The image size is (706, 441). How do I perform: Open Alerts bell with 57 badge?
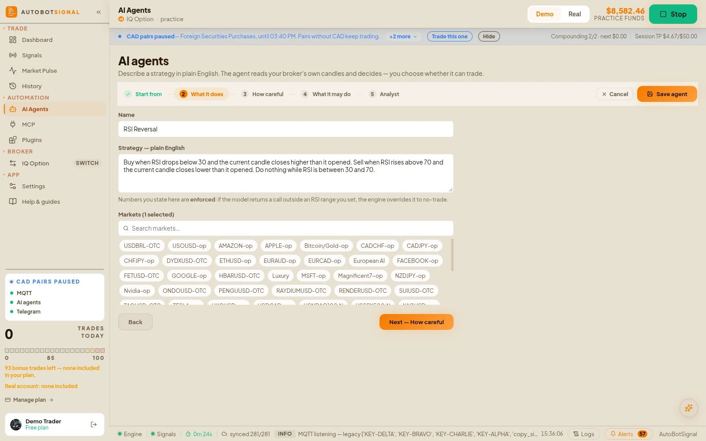click(629, 434)
